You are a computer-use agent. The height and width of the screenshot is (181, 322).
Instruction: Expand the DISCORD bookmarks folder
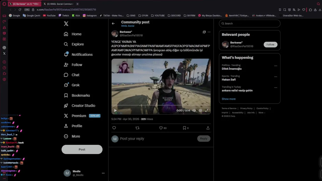pyautogui.click(x=174, y=15)
